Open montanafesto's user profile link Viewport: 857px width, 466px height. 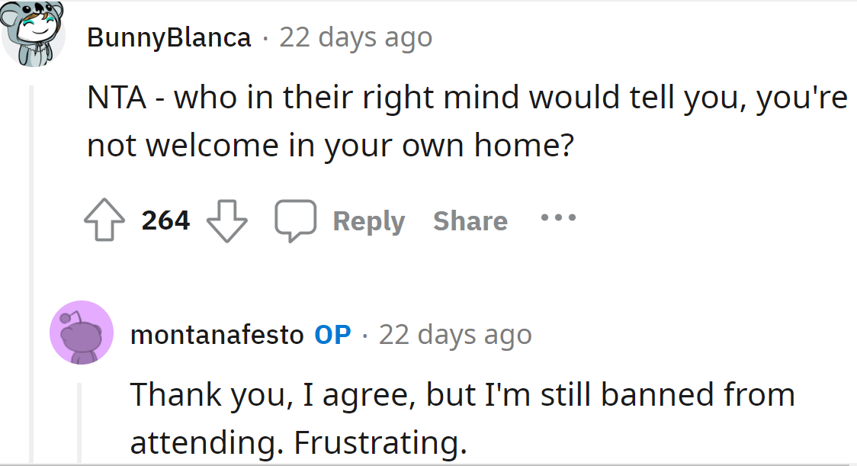(217, 334)
